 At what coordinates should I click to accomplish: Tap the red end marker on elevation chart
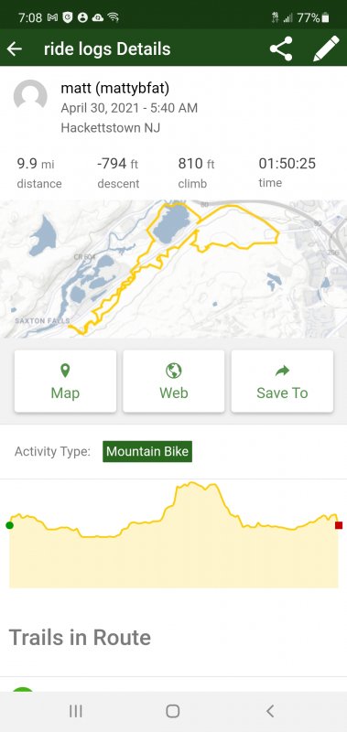pyautogui.click(x=339, y=525)
